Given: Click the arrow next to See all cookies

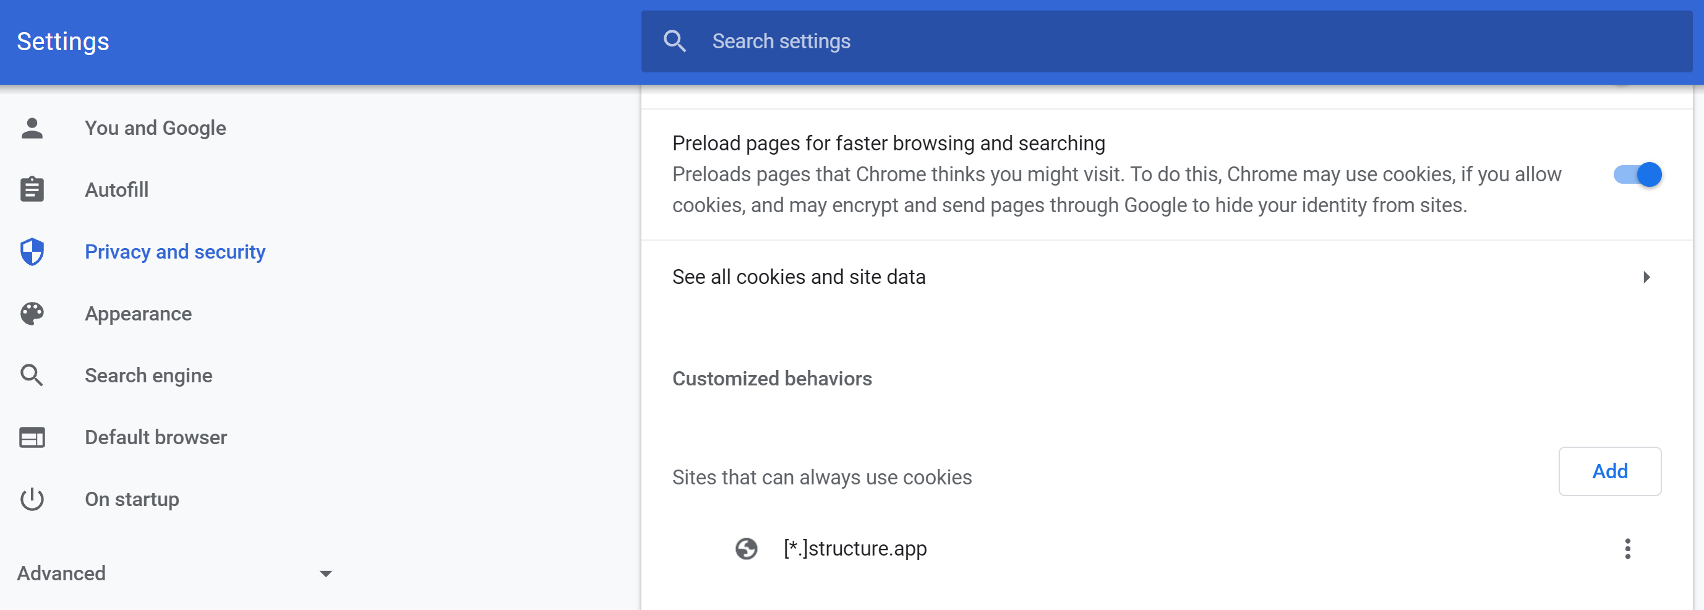Looking at the screenshot, I should tap(1646, 277).
